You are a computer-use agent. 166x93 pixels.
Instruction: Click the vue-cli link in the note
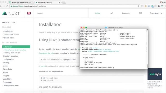coord(43,66)
